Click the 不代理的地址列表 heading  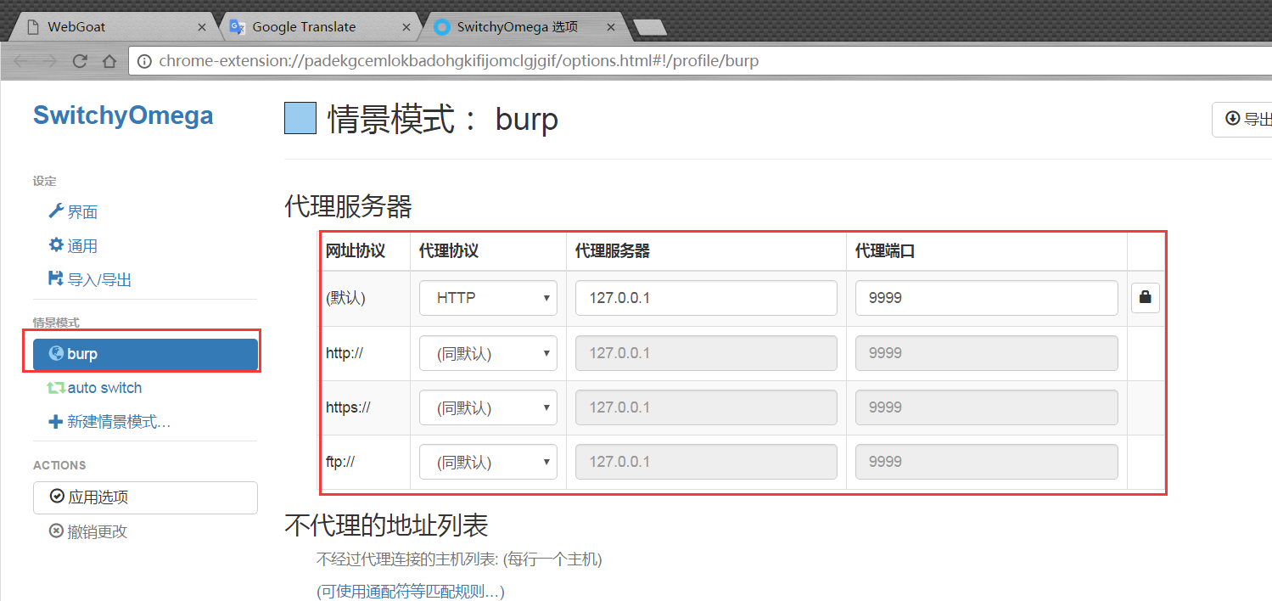point(386,525)
